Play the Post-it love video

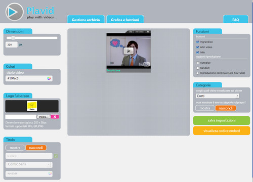click(x=129, y=51)
